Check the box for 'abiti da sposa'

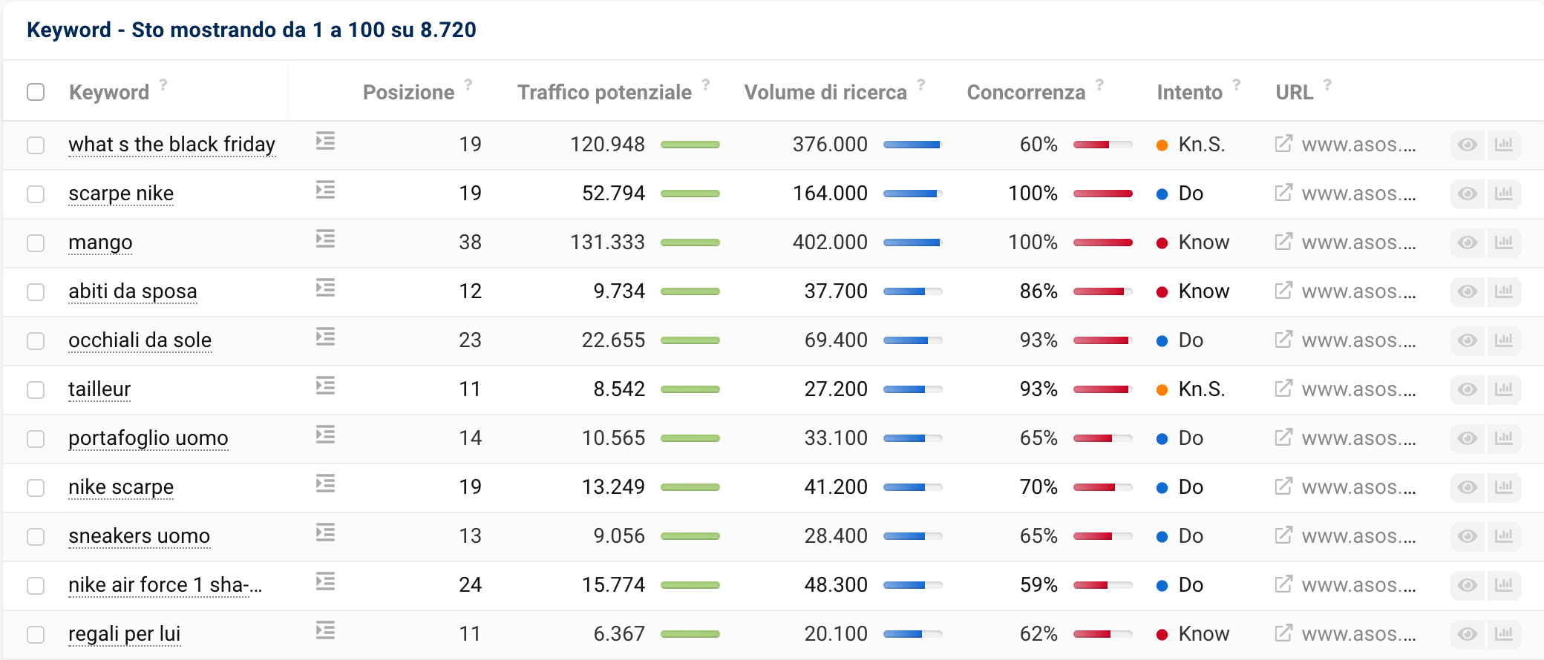tap(36, 292)
